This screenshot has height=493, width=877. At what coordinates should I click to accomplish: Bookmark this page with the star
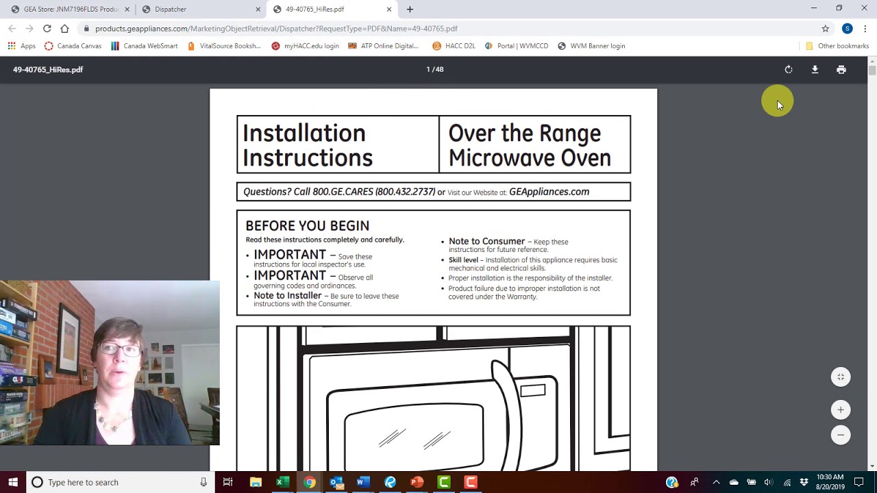click(x=826, y=29)
